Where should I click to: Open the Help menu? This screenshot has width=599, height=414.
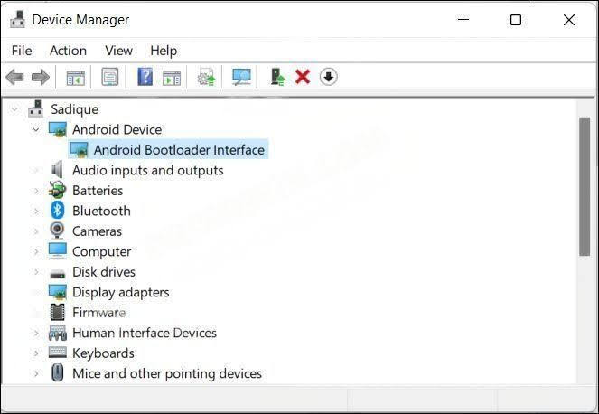[x=164, y=51]
